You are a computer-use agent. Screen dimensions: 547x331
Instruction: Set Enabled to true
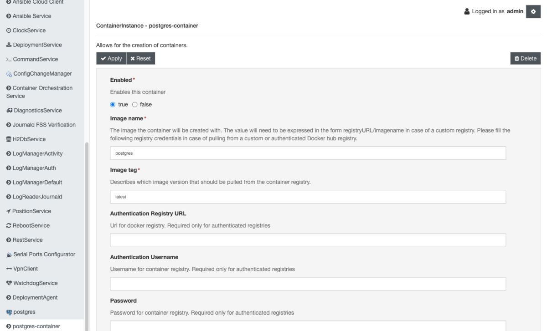coord(113,105)
